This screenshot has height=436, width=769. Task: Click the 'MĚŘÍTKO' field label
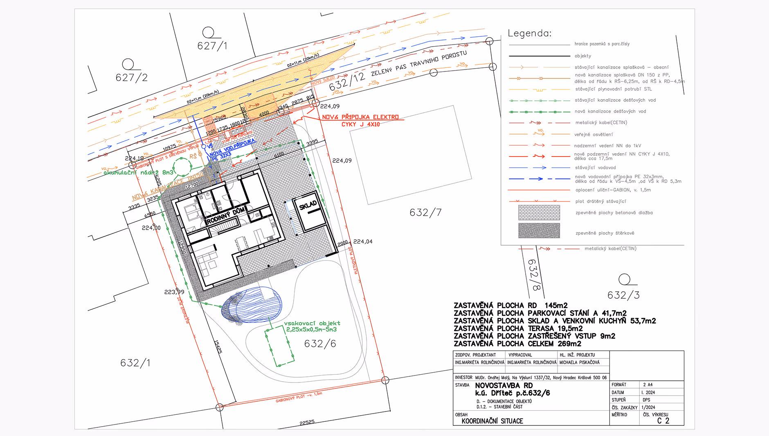[619, 415]
